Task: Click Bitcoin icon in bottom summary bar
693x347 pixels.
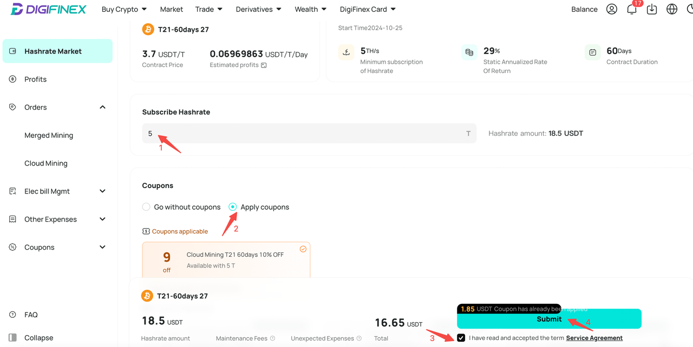Action: point(147,296)
